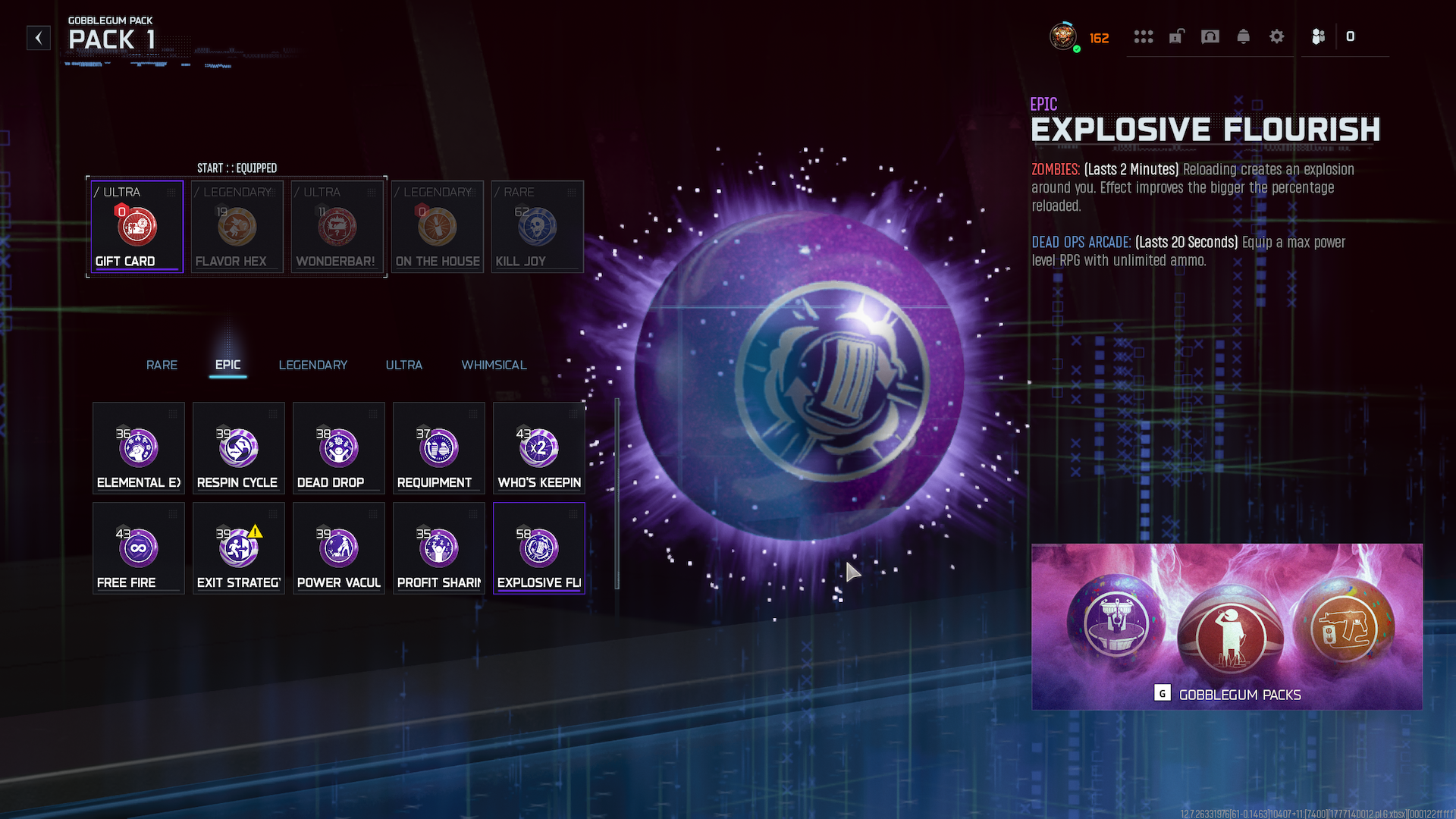This screenshot has width=1456, height=819.
Task: Pick the Who's Keeping gobblegum
Action: [539, 448]
